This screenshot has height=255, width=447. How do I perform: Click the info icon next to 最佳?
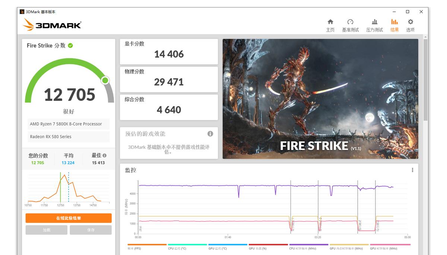[105, 156]
